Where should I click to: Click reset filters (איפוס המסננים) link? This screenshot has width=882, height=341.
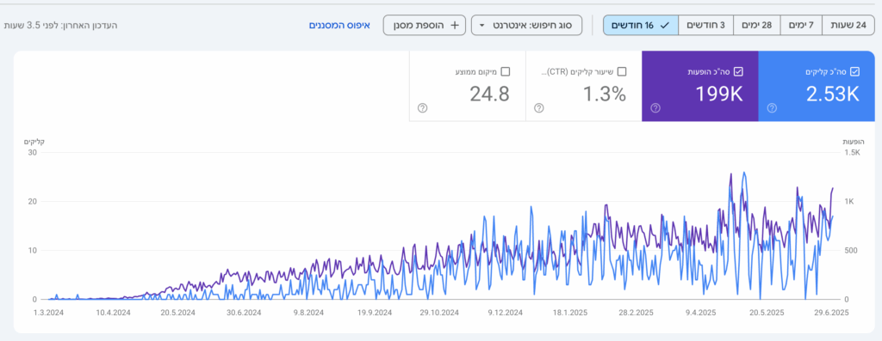point(339,25)
